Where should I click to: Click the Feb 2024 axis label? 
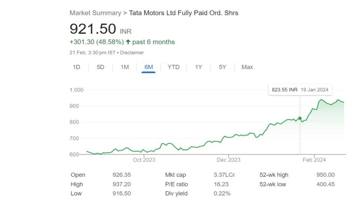pyautogui.click(x=314, y=160)
